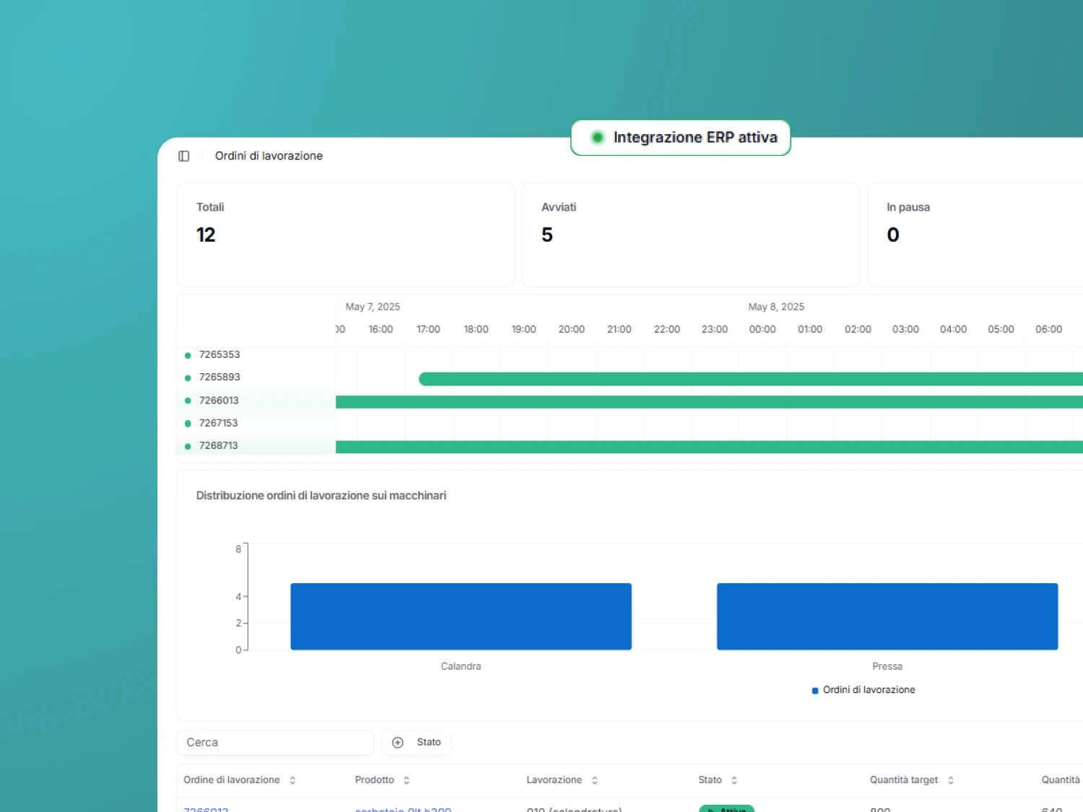Click sort arrows next to Stato column
This screenshot has height=812, width=1083.
pos(734,780)
